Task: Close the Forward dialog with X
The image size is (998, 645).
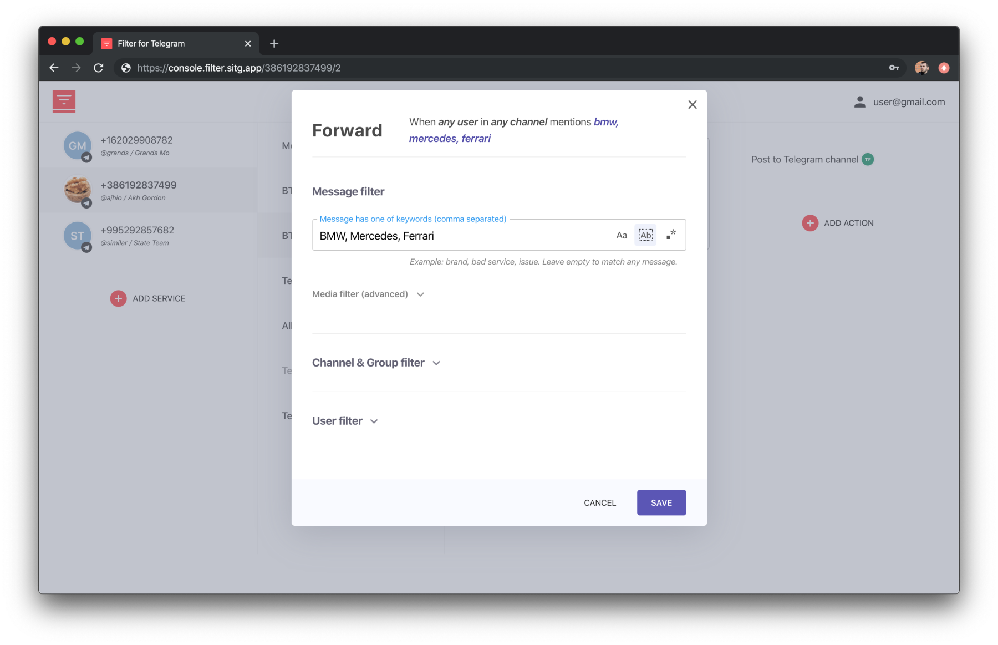Action: point(692,105)
